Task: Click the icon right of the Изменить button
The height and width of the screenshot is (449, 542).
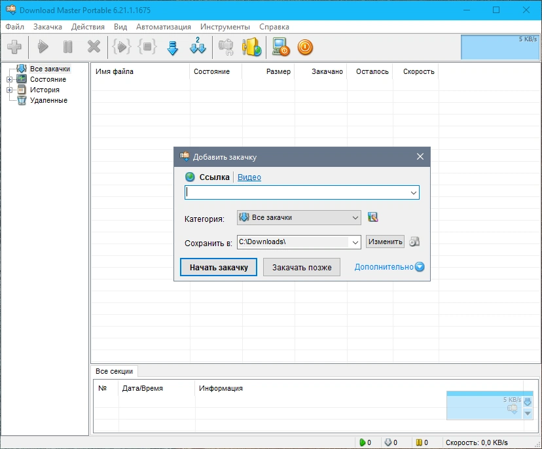Action: [414, 242]
